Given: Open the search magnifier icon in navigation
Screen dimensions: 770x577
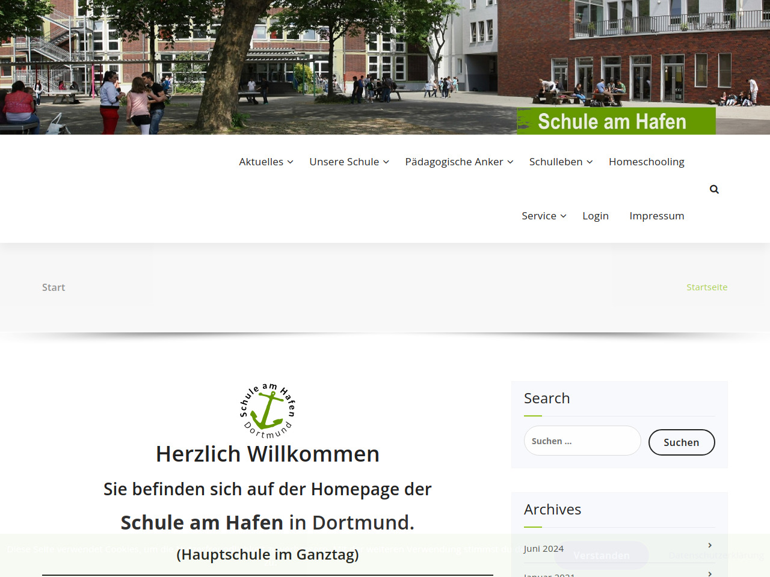Looking at the screenshot, I should click(714, 189).
